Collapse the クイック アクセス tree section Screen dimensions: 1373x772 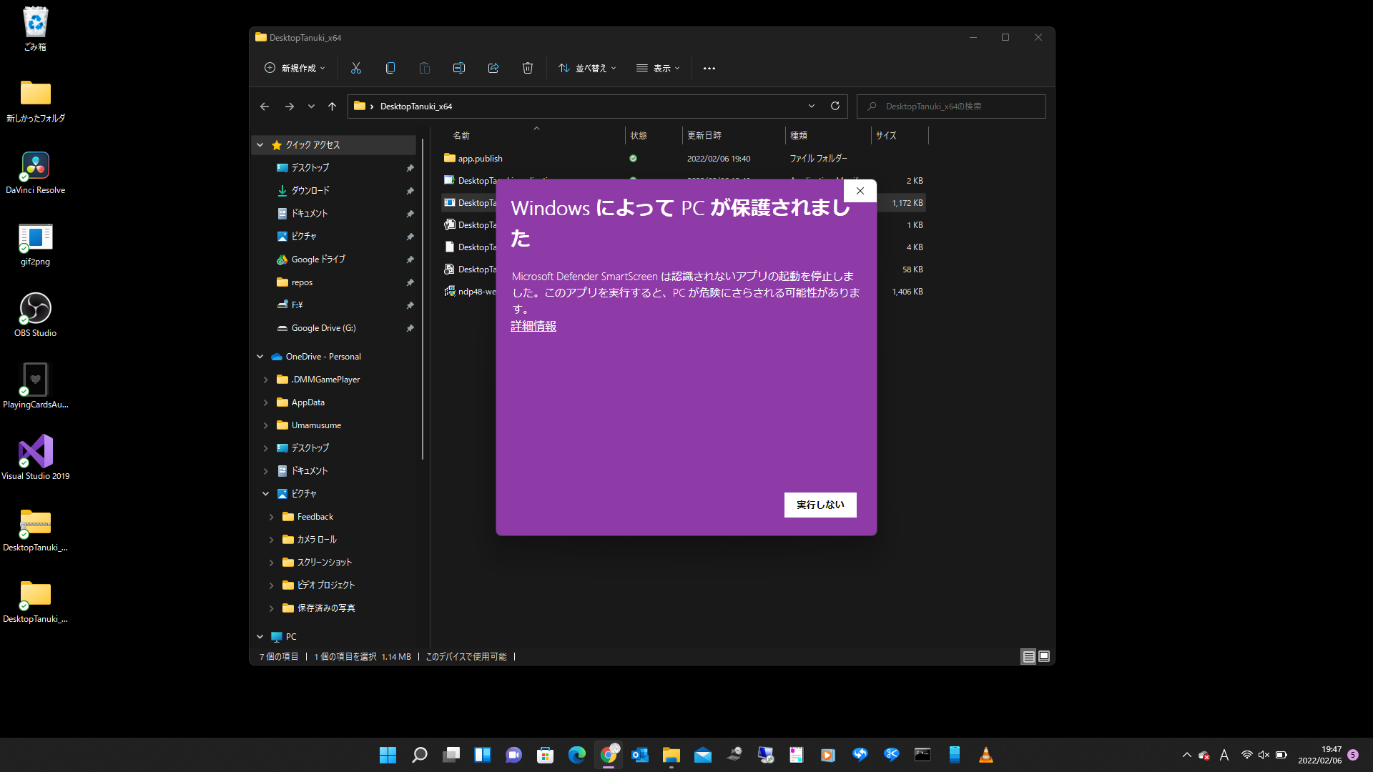coord(260,145)
